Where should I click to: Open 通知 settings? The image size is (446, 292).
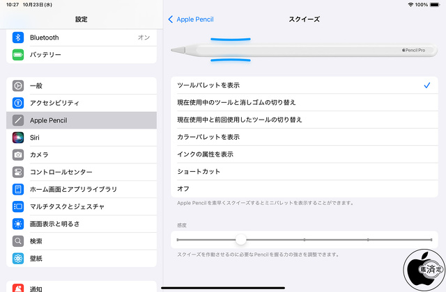(x=82, y=287)
